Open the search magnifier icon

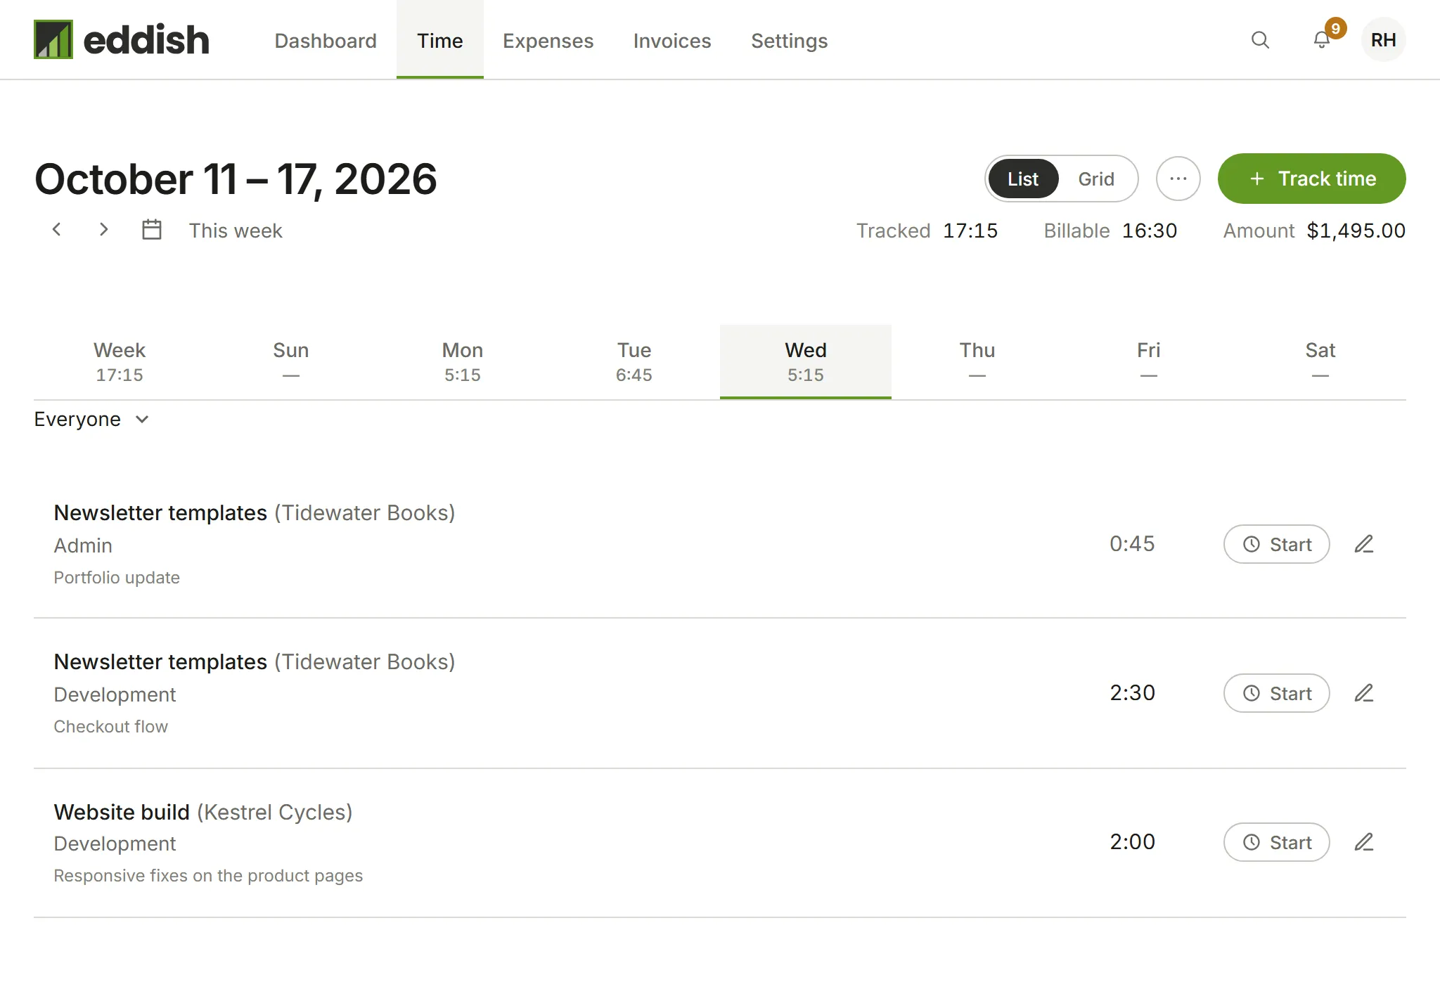(x=1260, y=40)
